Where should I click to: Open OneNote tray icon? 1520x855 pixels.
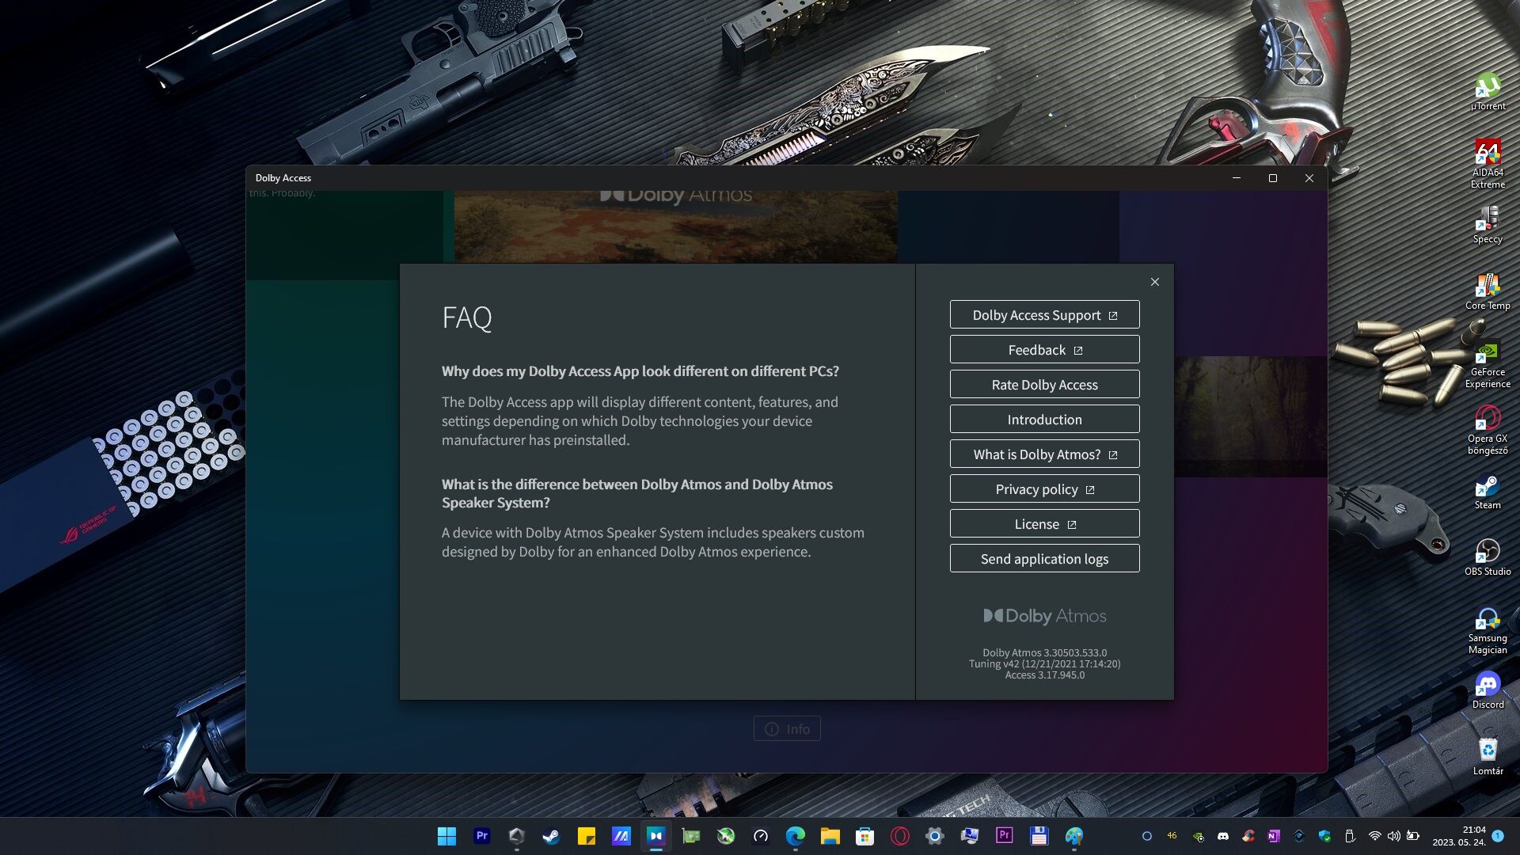pos(1273,836)
